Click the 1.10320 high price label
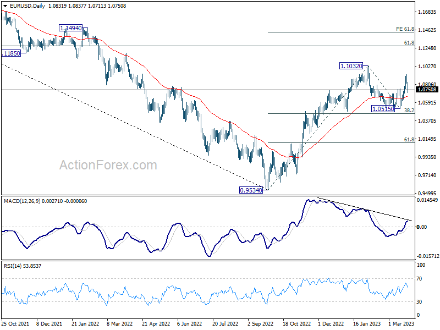This screenshot has width=440, height=330. [351, 66]
